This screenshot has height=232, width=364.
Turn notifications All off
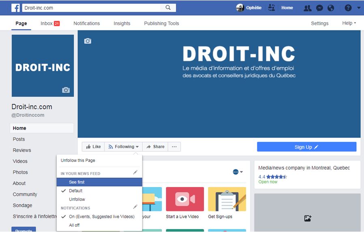click(x=74, y=225)
